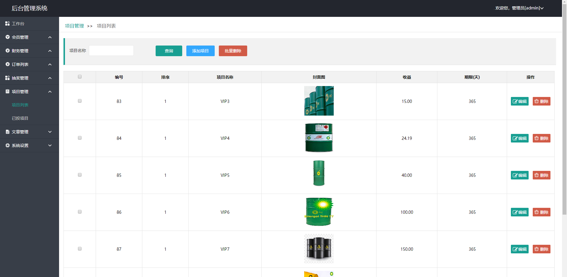Viewport: 567px width, 277px height.
Task: Click trash icon for VIP4 row
Action: (537, 138)
